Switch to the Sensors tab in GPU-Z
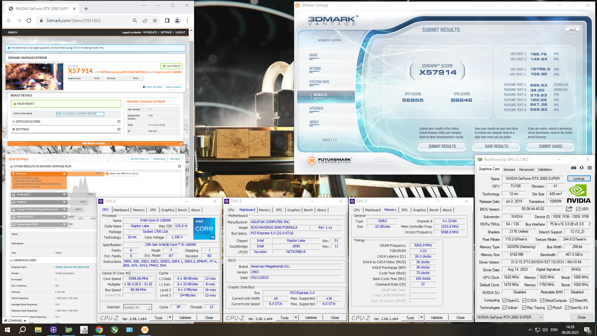 [x=509, y=170]
